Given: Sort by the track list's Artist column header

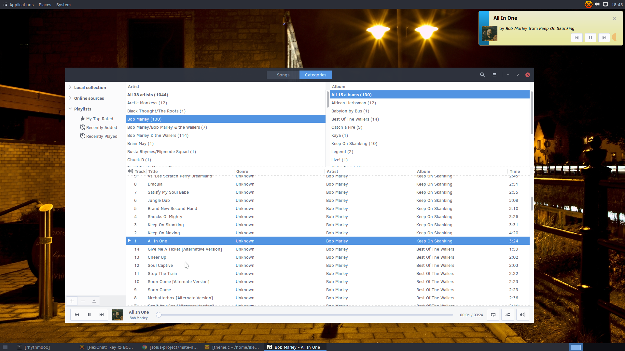Looking at the screenshot, I should click(x=370, y=171).
